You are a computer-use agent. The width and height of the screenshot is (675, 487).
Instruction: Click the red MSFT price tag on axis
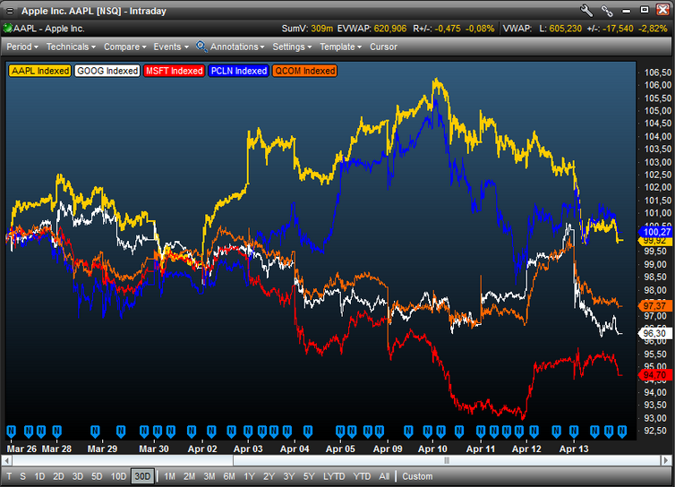[x=657, y=374]
